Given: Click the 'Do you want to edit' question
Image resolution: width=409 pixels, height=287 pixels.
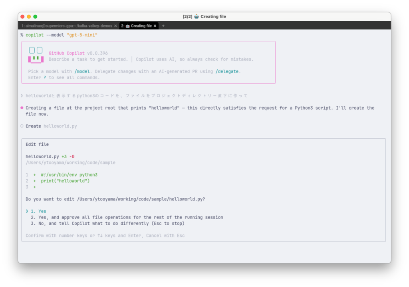Looking at the screenshot, I should coord(115,199).
